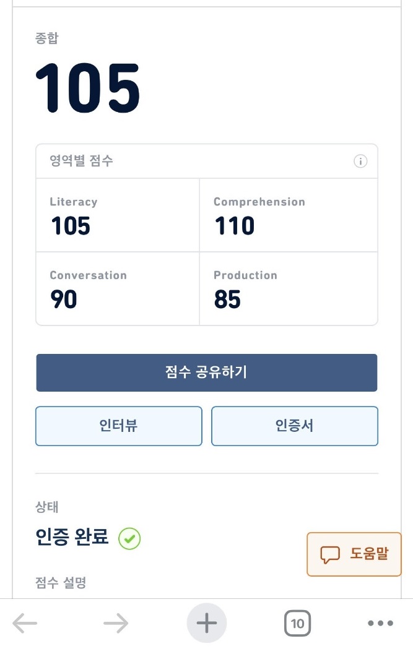Image resolution: width=413 pixels, height=654 pixels.
Task: Click the green checkmark next to 인증 완료
Action: click(130, 539)
